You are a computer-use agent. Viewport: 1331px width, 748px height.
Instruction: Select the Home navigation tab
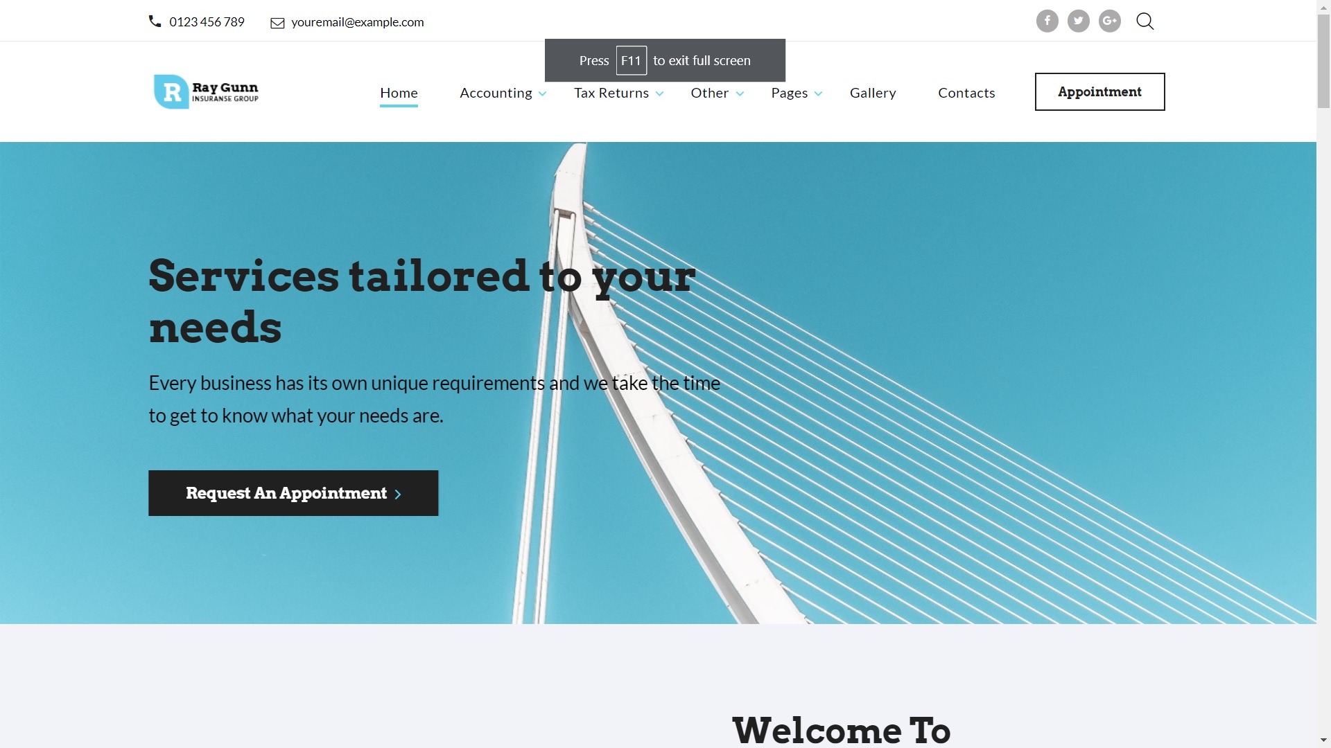[399, 92]
